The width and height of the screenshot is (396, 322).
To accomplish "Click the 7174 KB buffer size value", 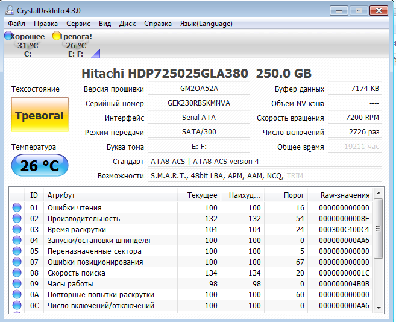I will tap(355, 89).
